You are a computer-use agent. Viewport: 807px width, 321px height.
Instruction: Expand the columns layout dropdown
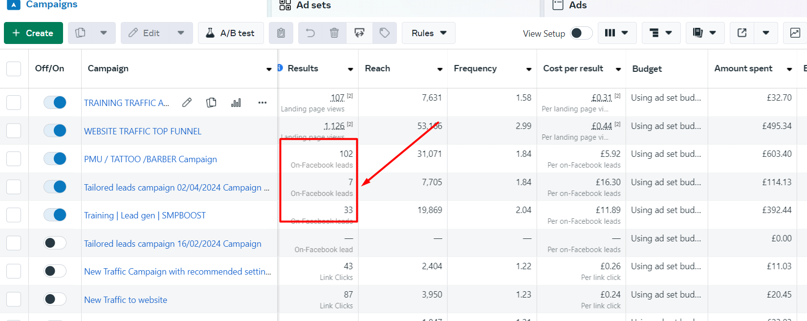point(617,33)
